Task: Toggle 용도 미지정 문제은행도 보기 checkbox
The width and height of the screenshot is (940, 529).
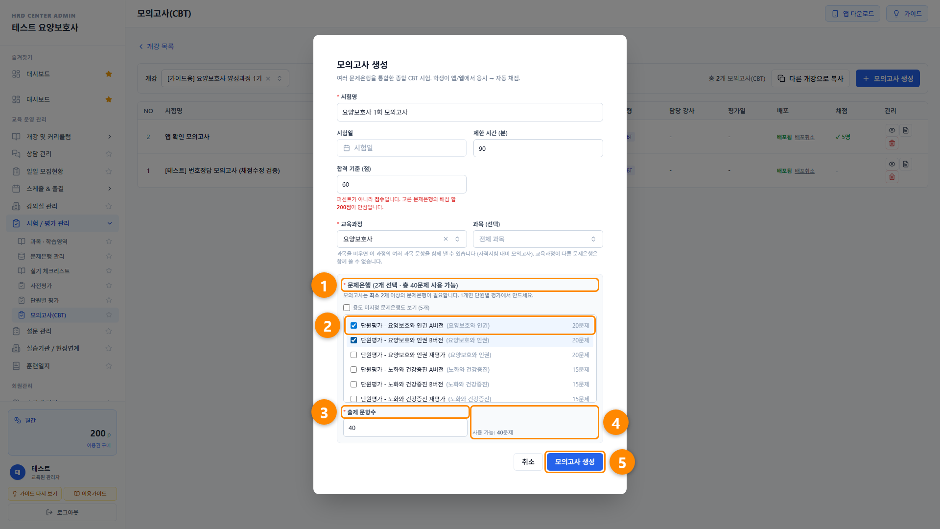Action: click(x=347, y=308)
